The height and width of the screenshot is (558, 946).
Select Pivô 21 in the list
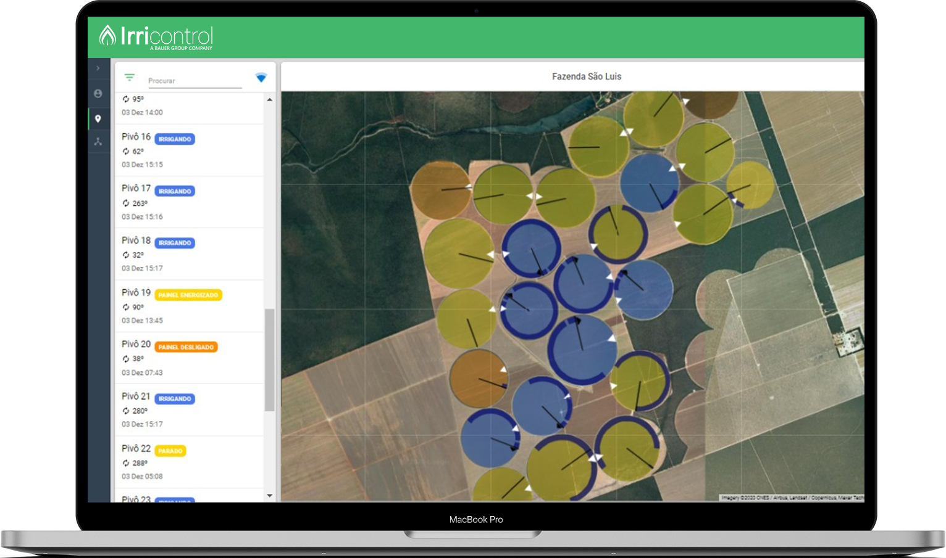tap(190, 410)
